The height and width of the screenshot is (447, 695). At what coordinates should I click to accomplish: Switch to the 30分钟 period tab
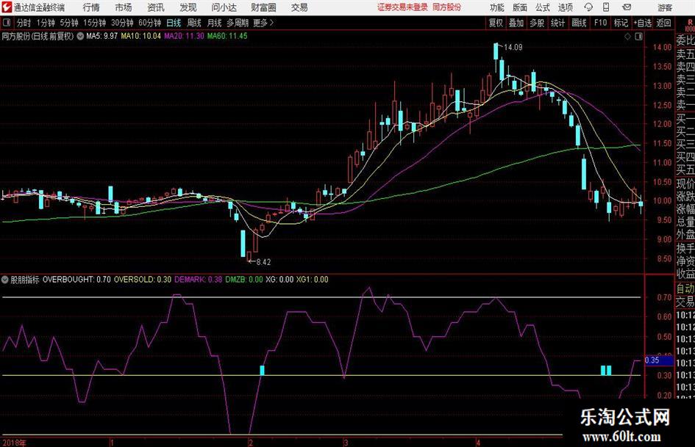[122, 23]
